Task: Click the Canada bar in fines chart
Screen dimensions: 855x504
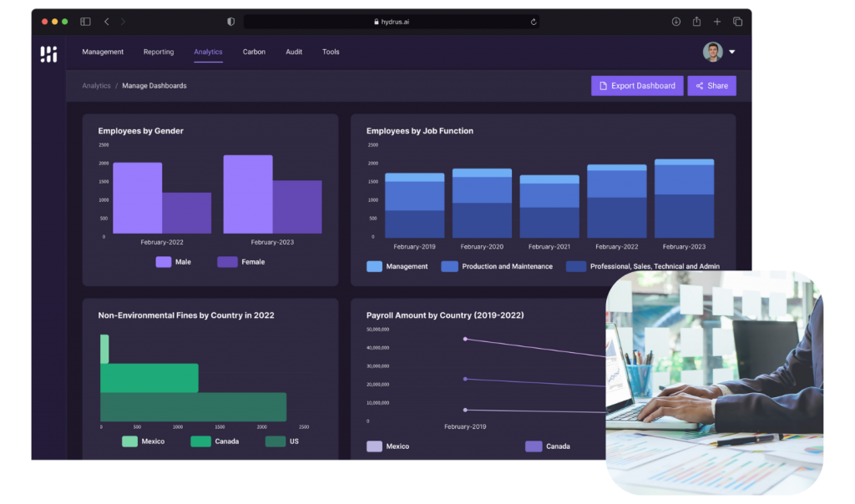Action: click(149, 378)
